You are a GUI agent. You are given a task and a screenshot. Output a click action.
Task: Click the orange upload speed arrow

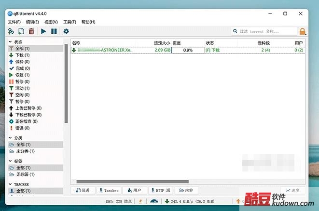[238, 201]
